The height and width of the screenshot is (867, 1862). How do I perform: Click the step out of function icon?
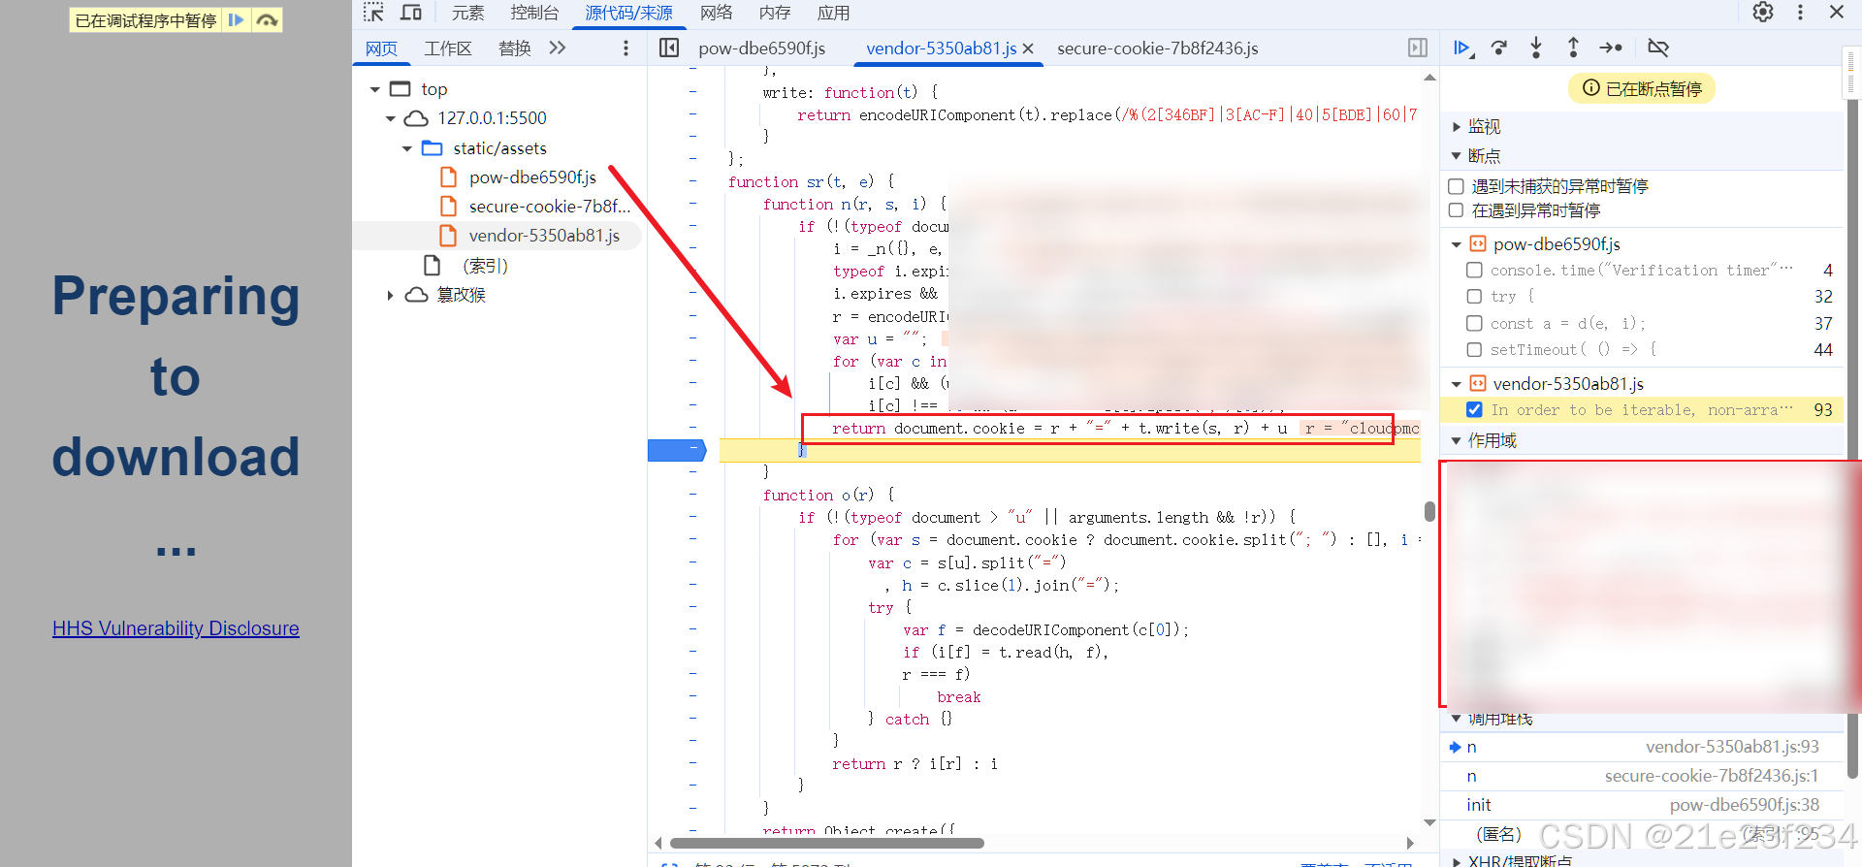(x=1573, y=48)
